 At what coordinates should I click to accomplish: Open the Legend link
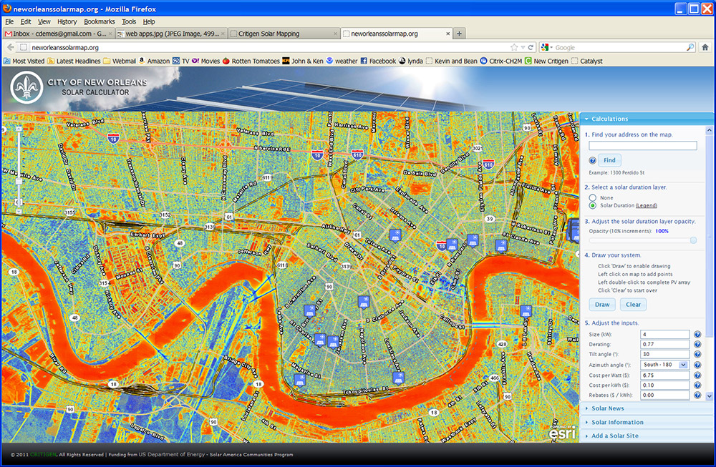646,206
